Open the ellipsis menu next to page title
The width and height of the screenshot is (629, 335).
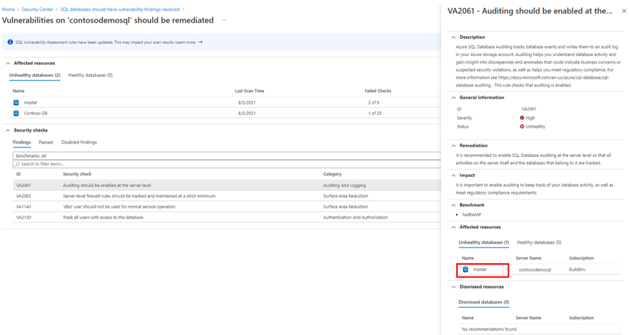(224, 20)
